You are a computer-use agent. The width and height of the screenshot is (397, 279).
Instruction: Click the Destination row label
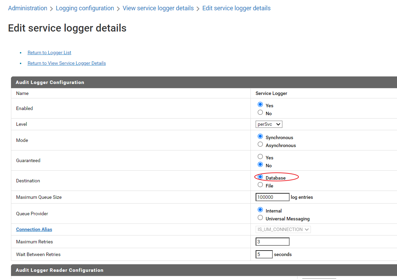click(x=28, y=181)
